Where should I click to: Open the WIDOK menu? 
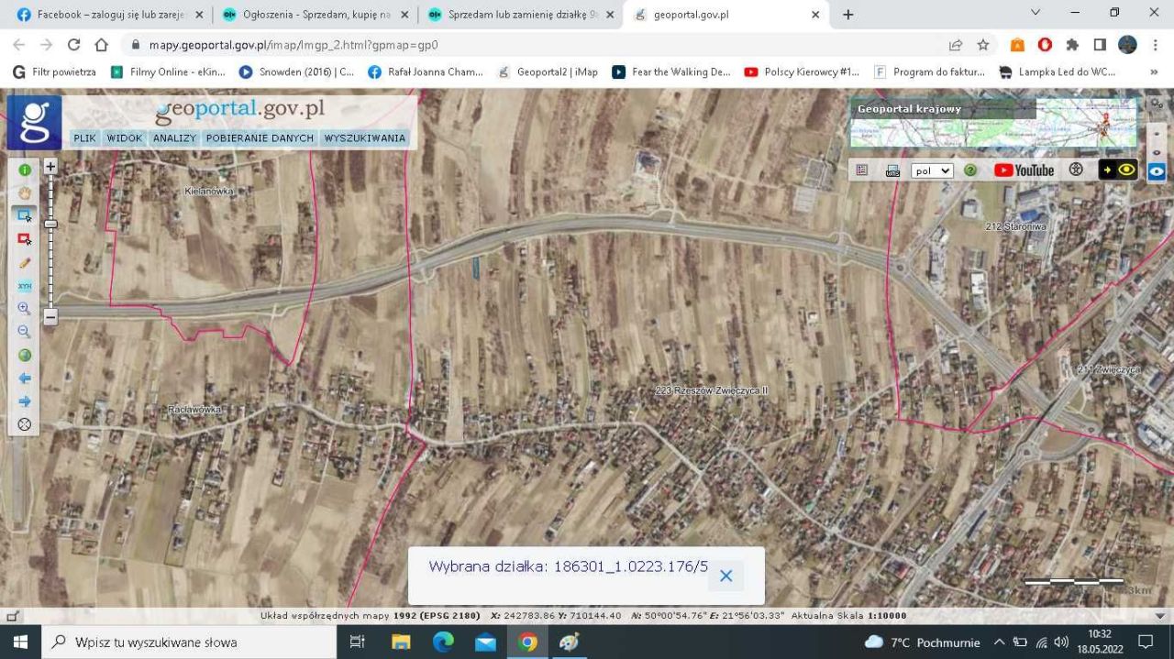(124, 138)
